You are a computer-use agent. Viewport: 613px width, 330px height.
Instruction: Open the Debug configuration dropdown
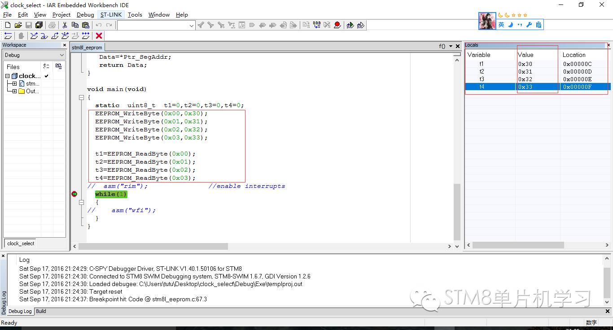pos(35,55)
